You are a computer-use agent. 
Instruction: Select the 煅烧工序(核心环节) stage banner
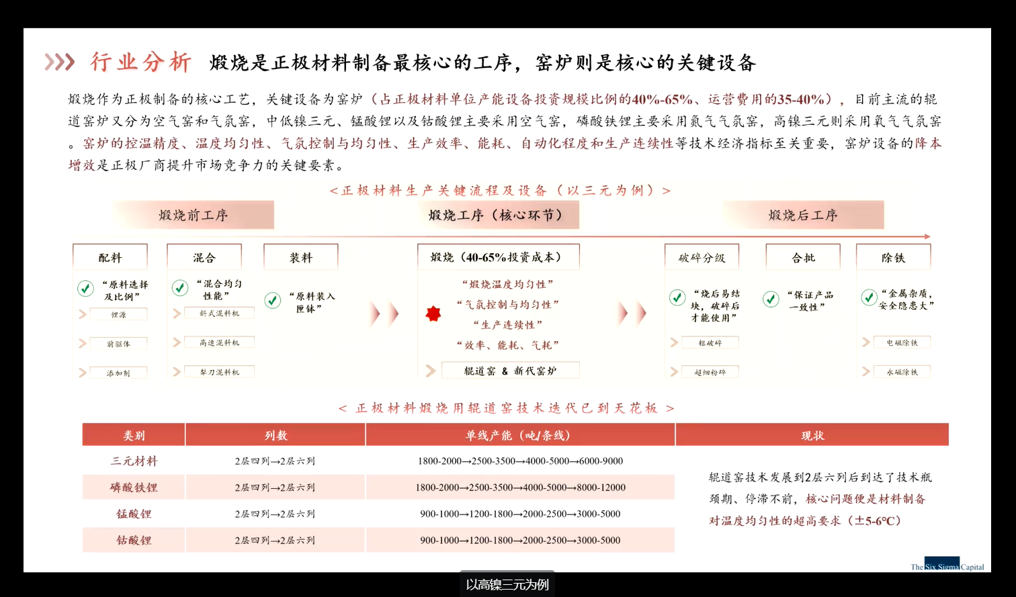coord(498,215)
